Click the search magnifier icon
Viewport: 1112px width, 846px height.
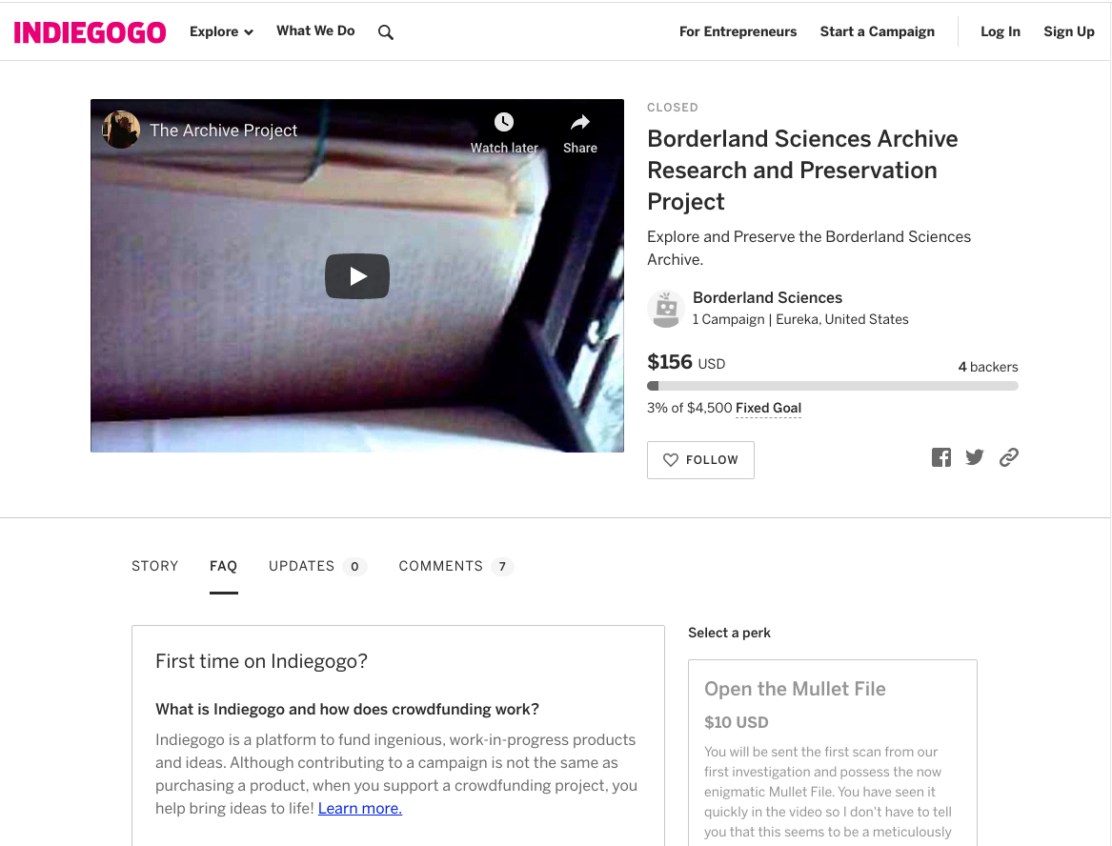pos(385,31)
